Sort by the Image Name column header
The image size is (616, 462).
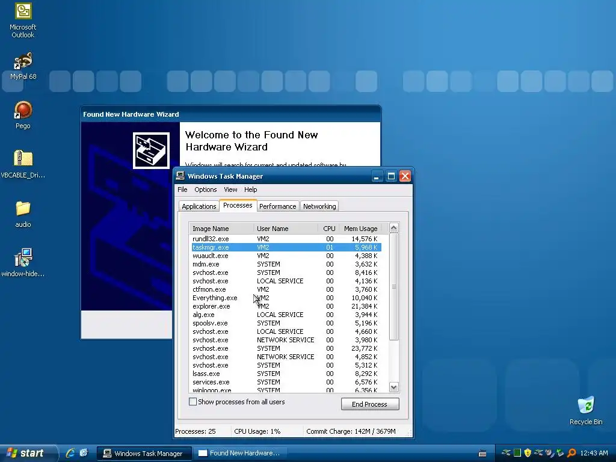221,228
